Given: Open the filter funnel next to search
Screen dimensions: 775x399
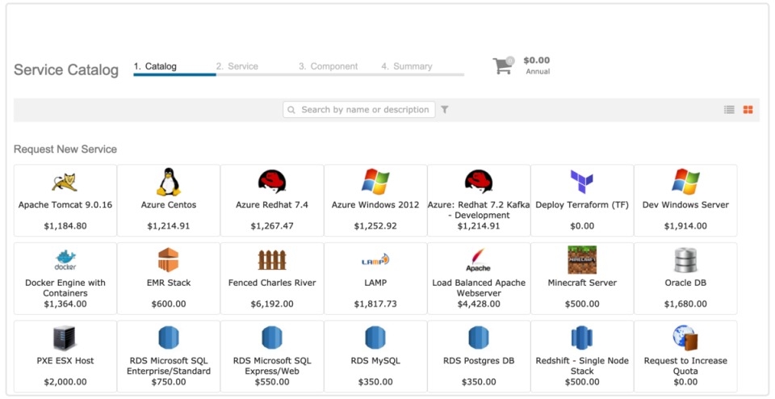Looking at the screenshot, I should [x=445, y=110].
